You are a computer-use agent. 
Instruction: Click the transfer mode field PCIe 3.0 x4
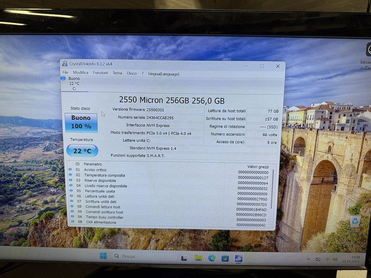[175, 133]
